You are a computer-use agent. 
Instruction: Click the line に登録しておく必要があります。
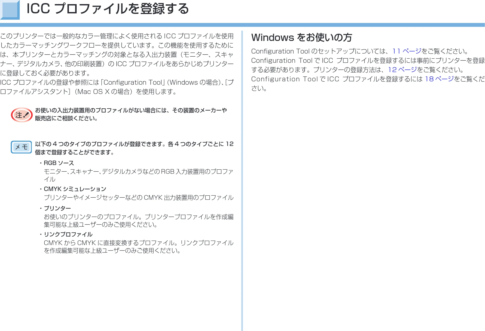point(46,73)
